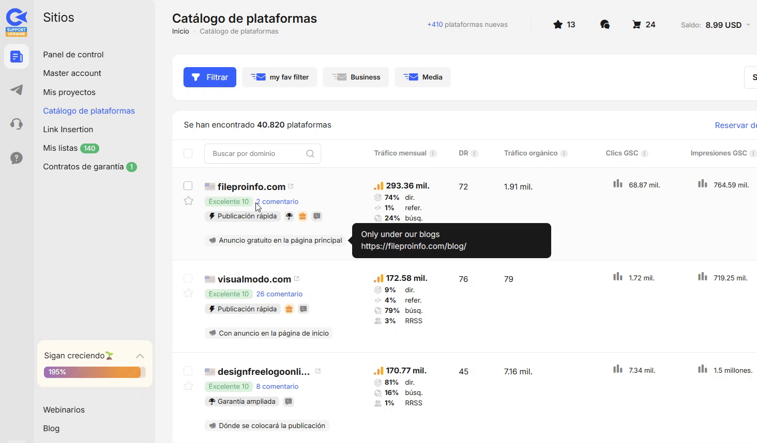Open the my fav filter preset
Viewport: 757px width, 443px height.
(280, 77)
